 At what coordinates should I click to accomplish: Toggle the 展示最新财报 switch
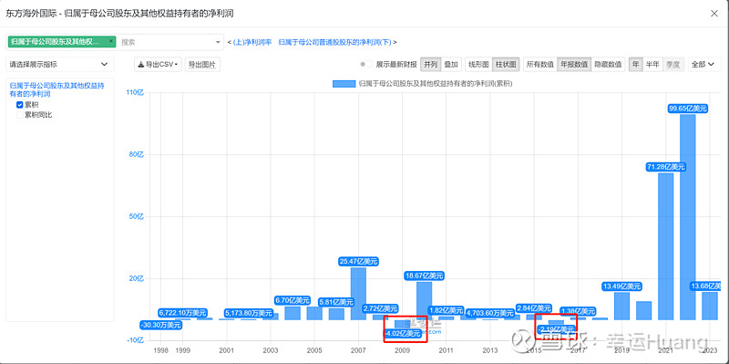click(366, 64)
